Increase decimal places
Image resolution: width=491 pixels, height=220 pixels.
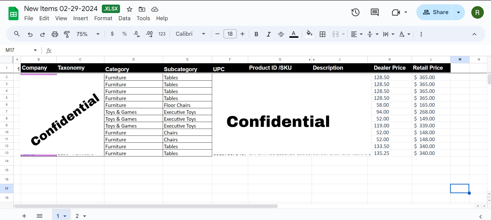click(x=149, y=34)
